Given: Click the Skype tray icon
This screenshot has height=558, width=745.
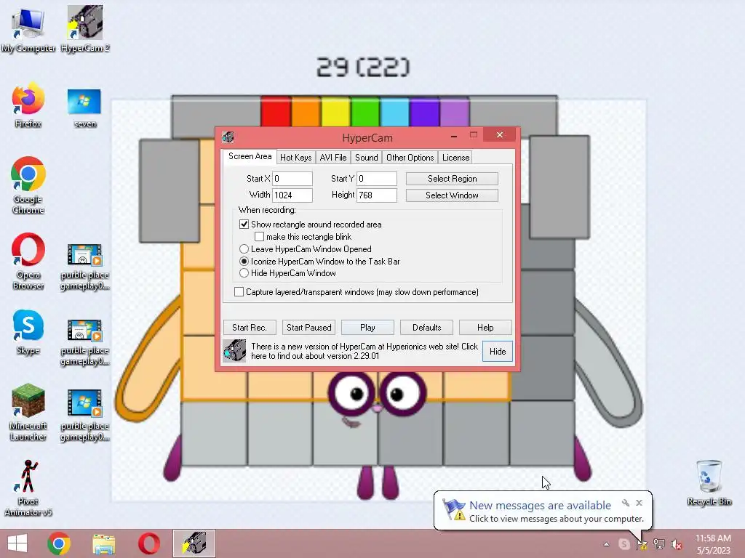Looking at the screenshot, I should click(x=624, y=544).
